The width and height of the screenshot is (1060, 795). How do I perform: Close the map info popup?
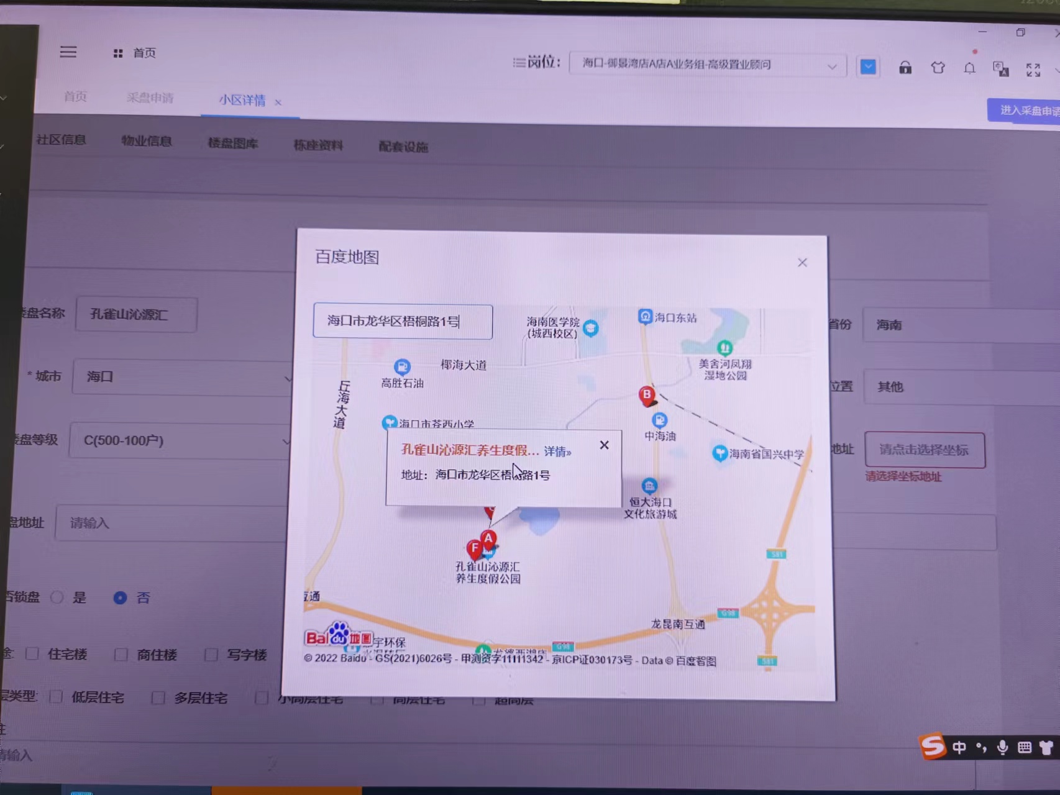pos(604,445)
